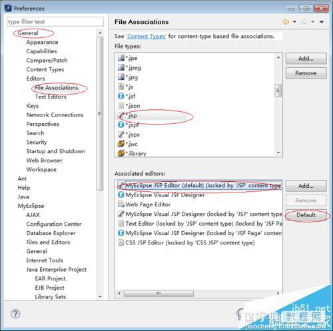Open Text Editors preference page
The image size is (333, 331).
tap(51, 97)
